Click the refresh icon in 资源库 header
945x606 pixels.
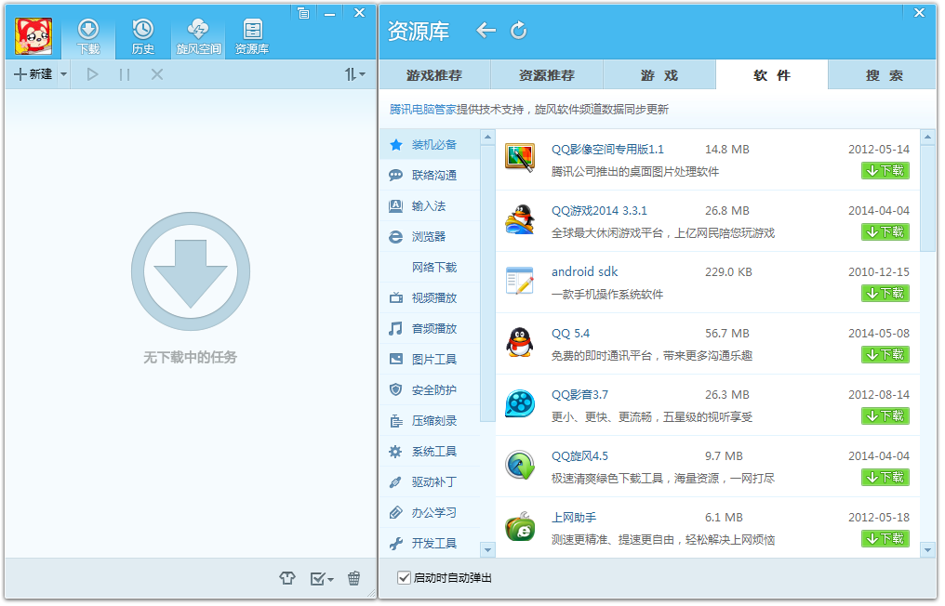click(x=519, y=31)
